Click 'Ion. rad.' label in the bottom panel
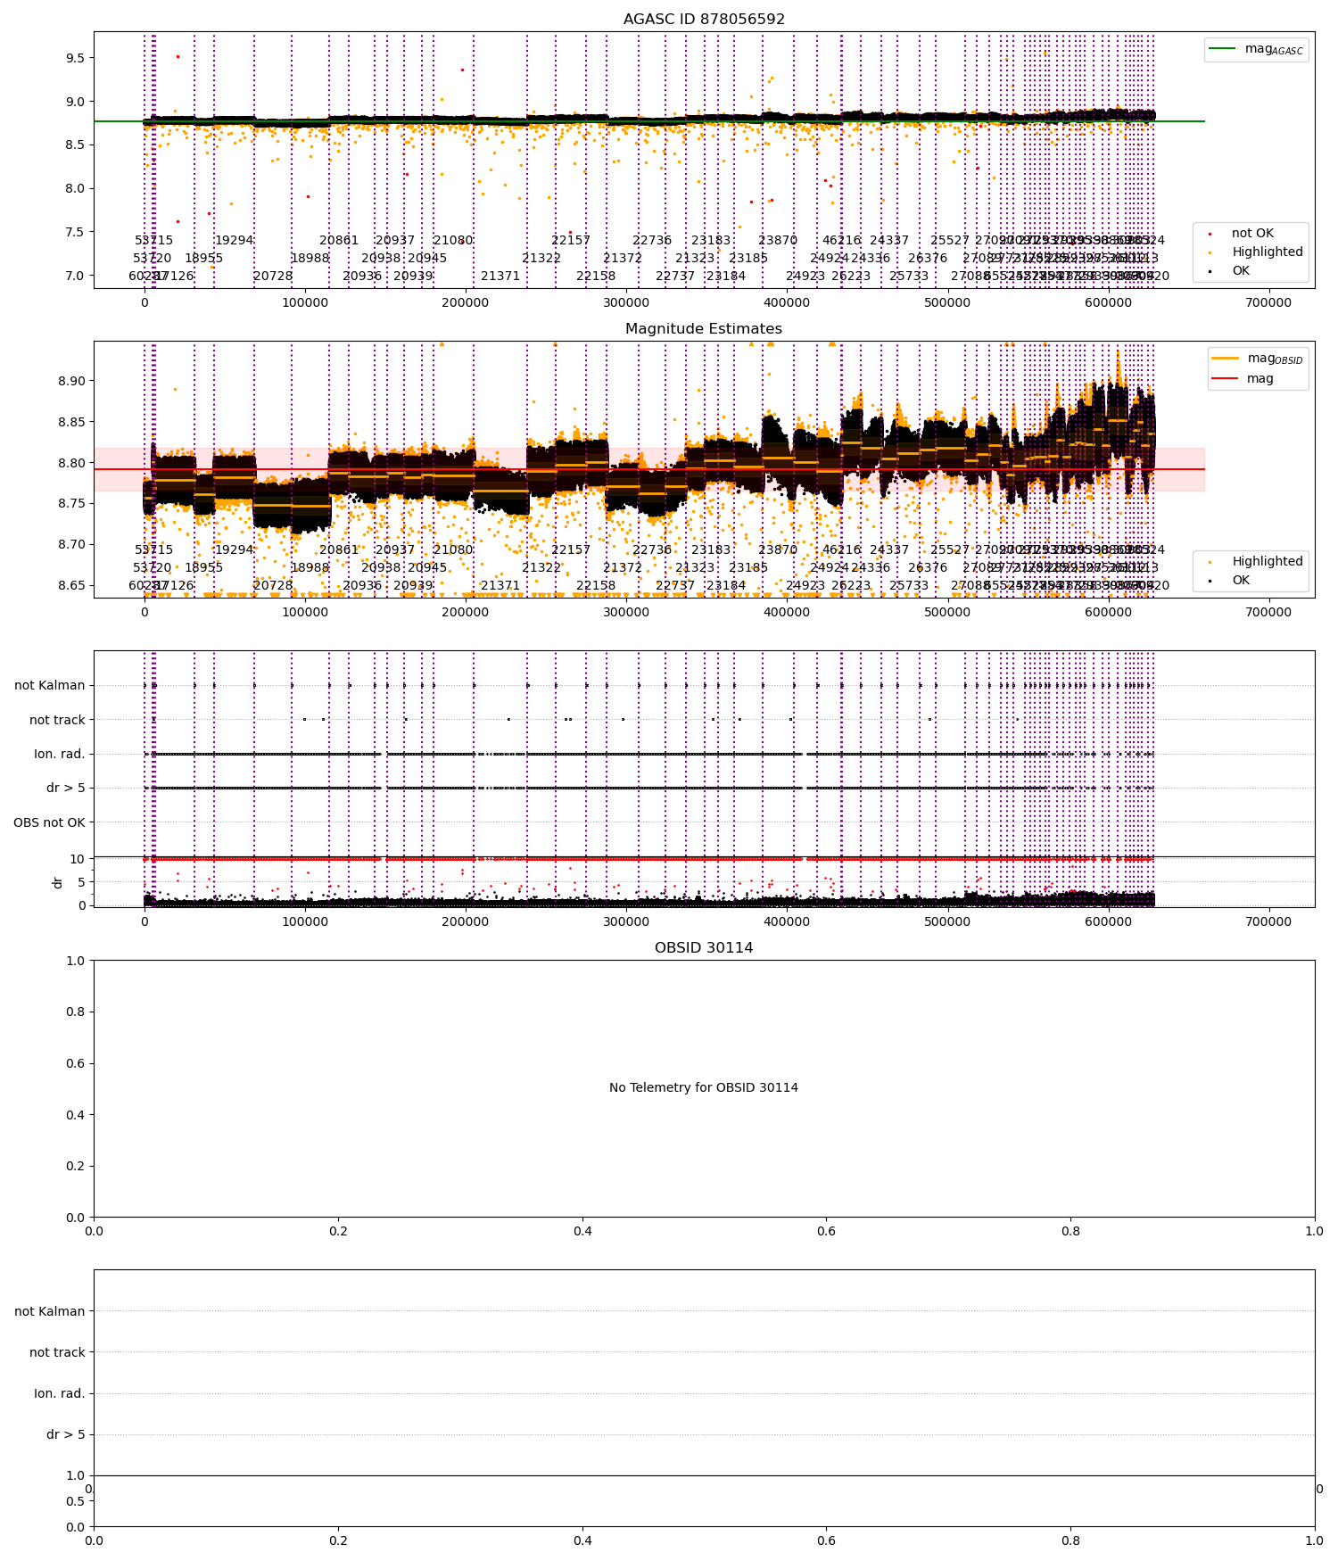This screenshot has height=1561, width=1338. pos(60,1393)
